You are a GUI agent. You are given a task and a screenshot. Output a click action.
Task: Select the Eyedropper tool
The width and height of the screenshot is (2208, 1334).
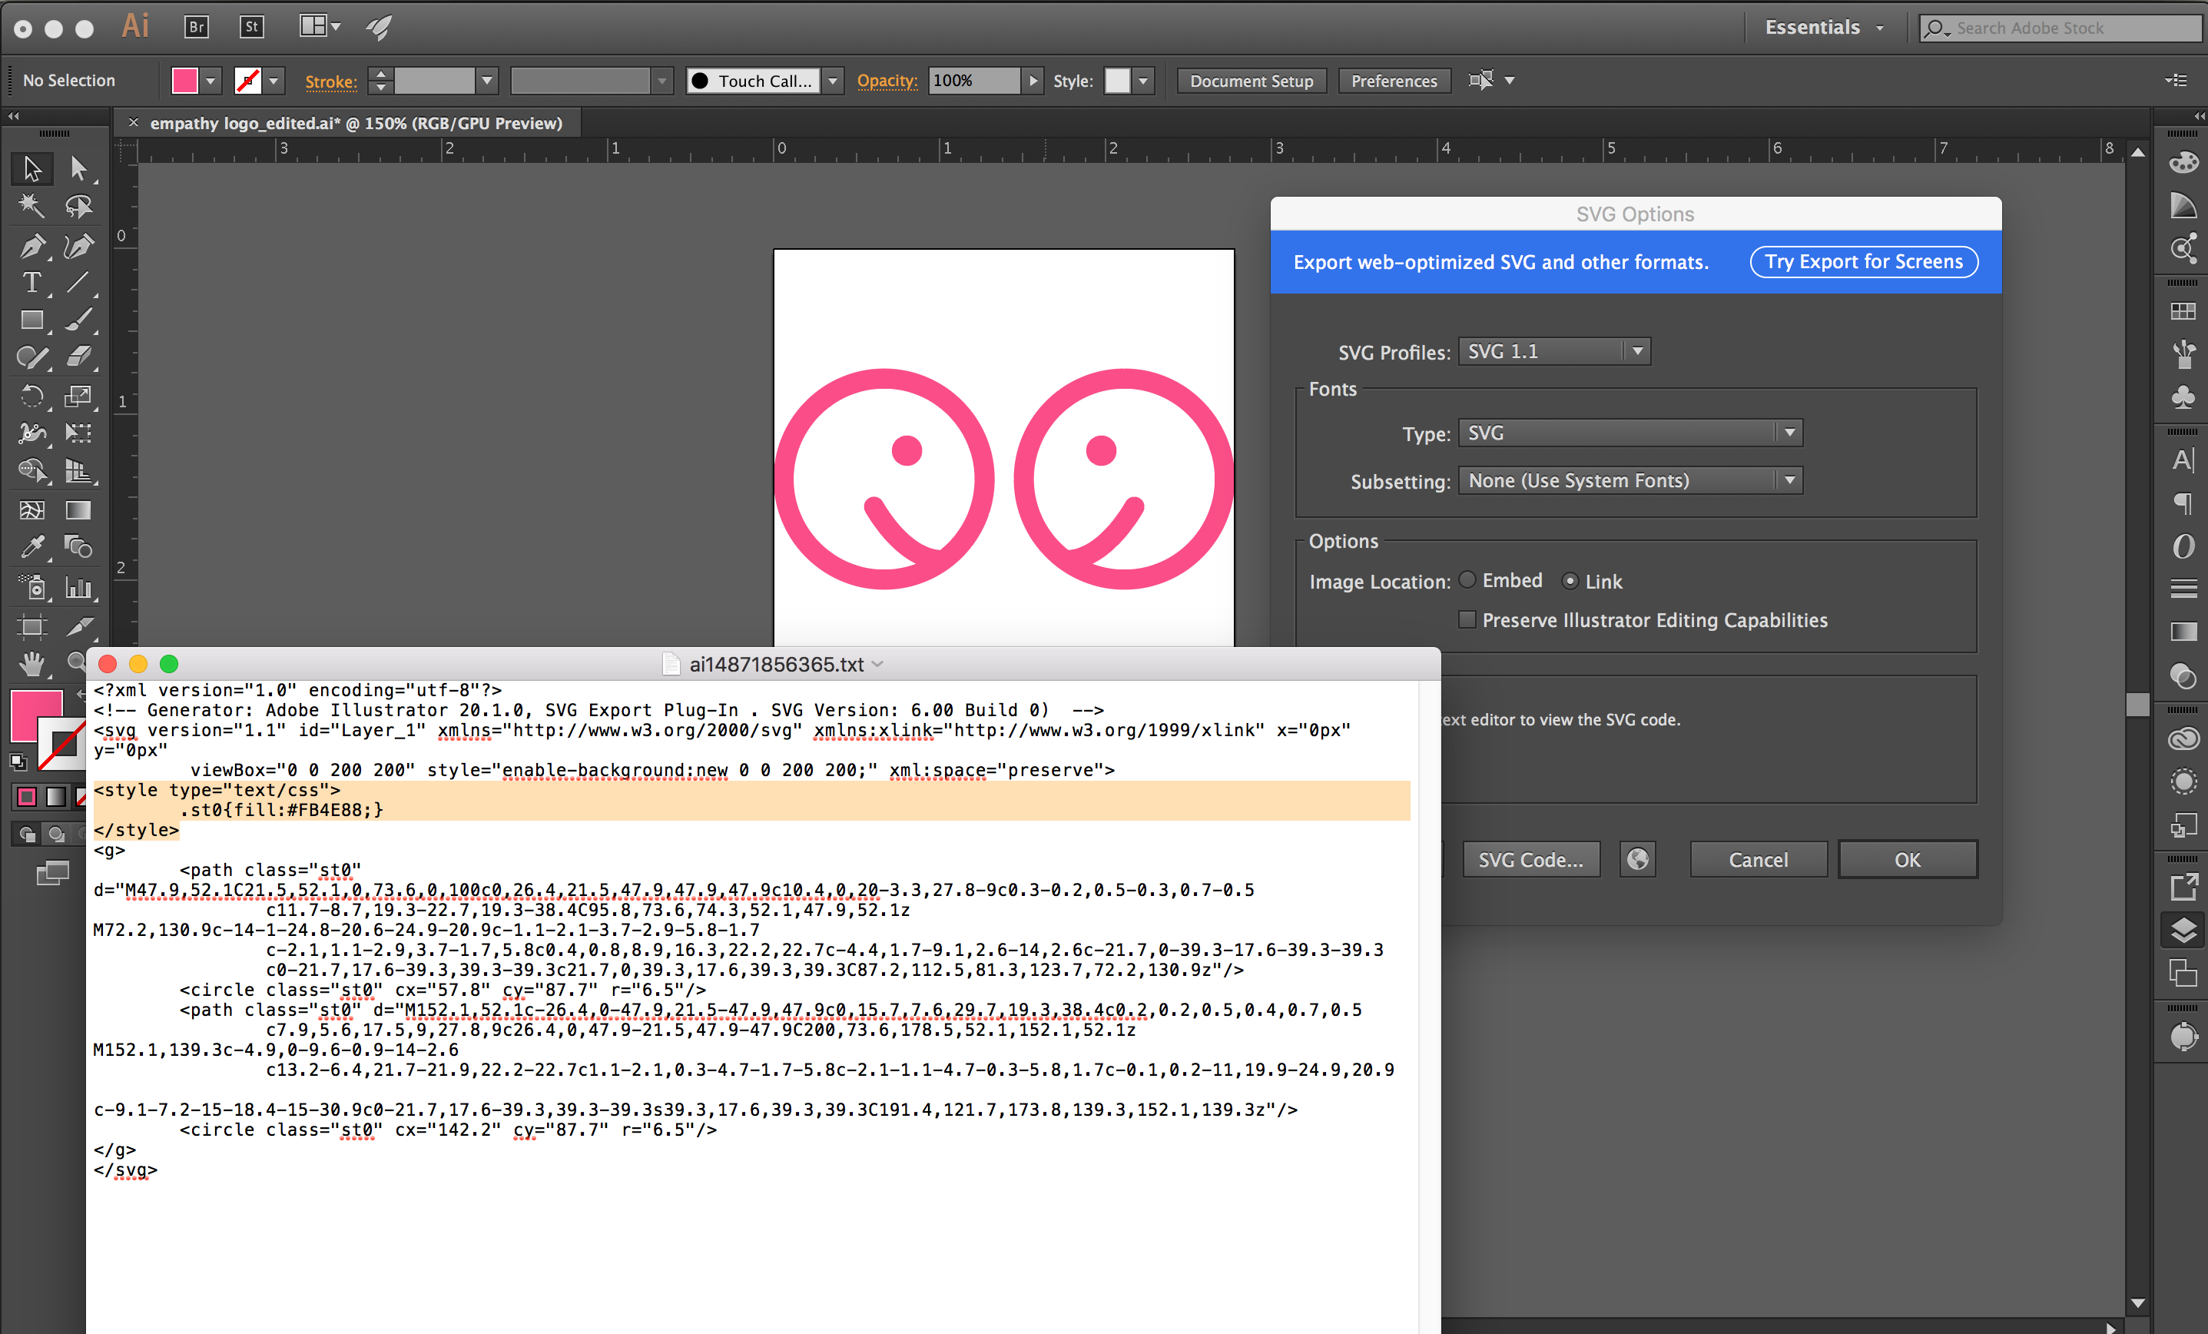pyautogui.click(x=32, y=547)
